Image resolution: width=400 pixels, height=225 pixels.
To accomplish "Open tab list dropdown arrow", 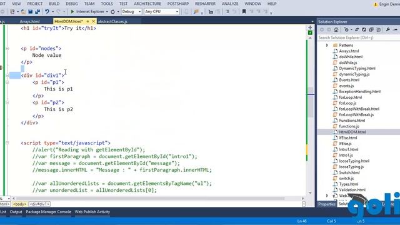I will click(x=312, y=21).
